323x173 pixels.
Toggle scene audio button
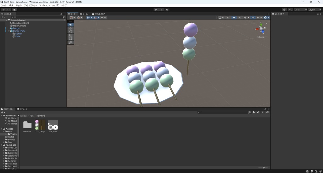click(240, 18)
